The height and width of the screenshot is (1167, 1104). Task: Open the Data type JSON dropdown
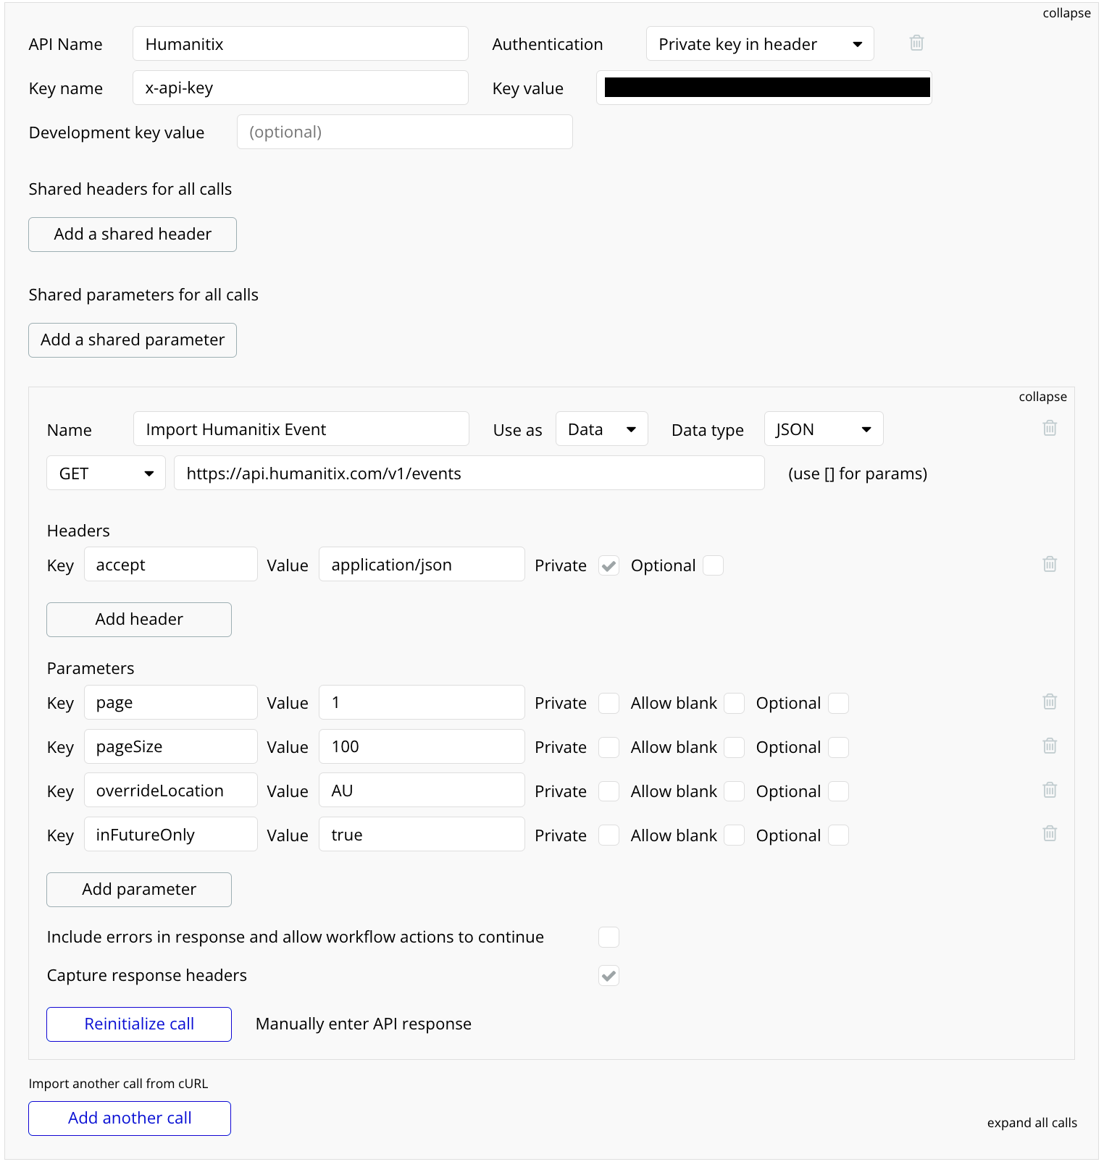824,429
